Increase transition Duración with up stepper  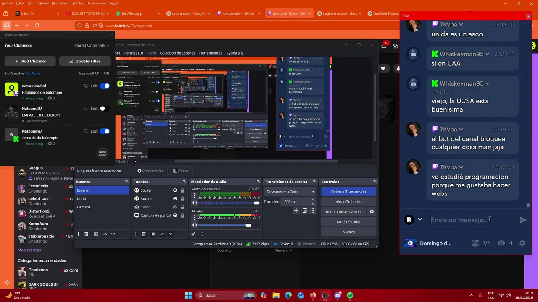coord(313,200)
